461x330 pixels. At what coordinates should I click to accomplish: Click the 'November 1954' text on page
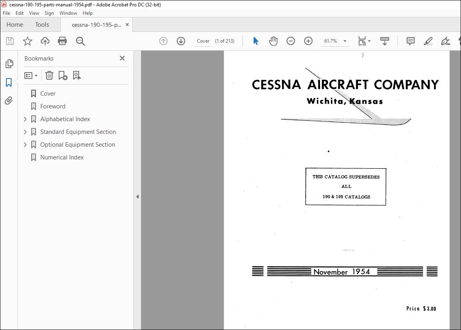click(x=342, y=272)
